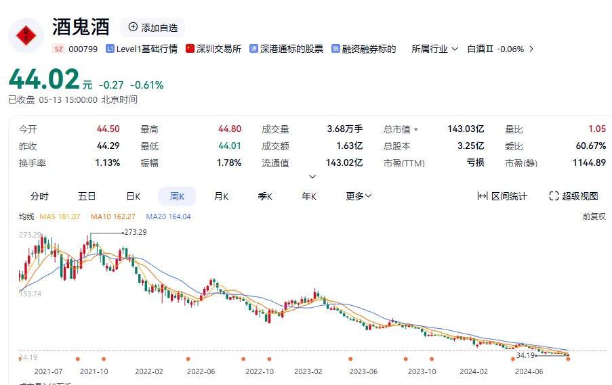Screen dimensions: 612x385
Task: Select the 周K chart tab
Action: point(177,196)
